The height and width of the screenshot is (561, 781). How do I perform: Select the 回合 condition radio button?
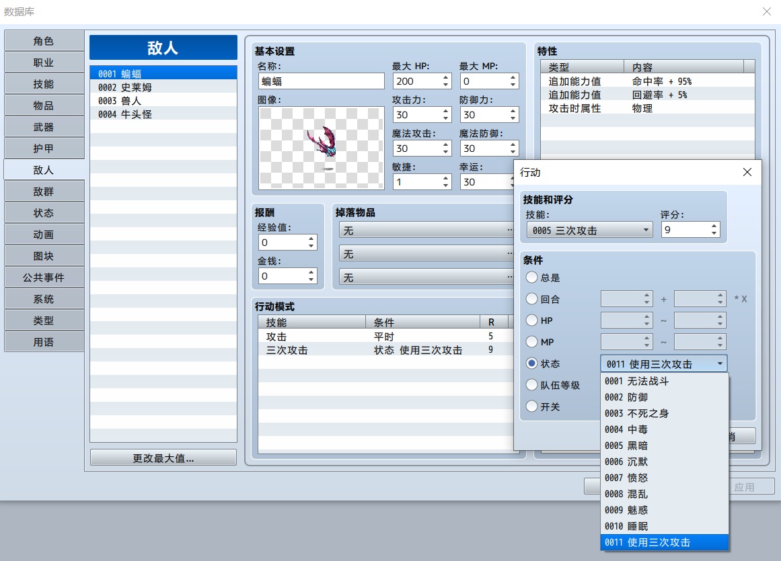click(x=532, y=299)
